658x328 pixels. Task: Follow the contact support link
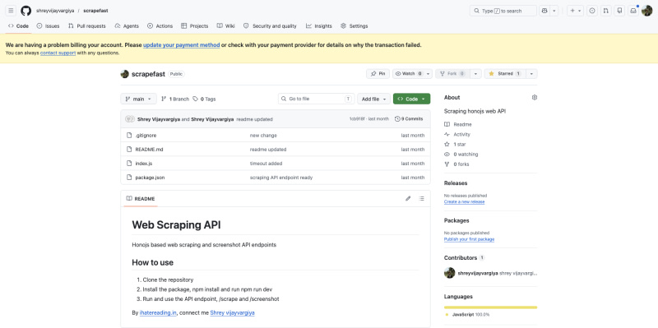pyautogui.click(x=58, y=53)
